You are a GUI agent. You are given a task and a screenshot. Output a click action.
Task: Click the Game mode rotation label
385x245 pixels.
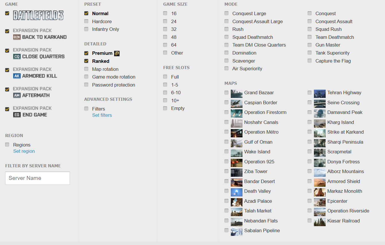click(x=114, y=77)
